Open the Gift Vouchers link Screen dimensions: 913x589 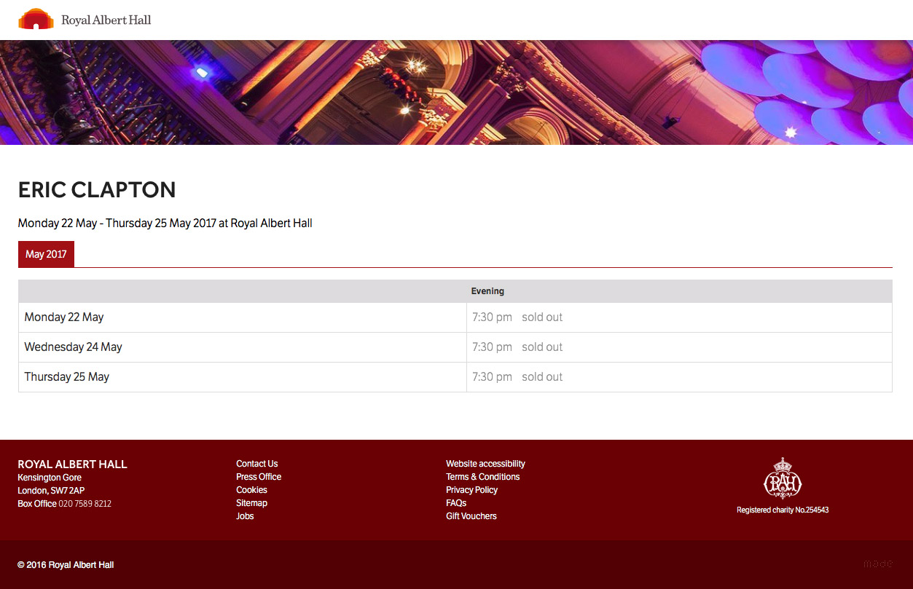[x=471, y=516]
